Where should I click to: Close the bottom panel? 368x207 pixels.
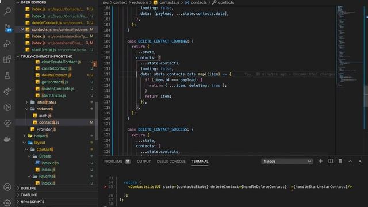(360, 161)
